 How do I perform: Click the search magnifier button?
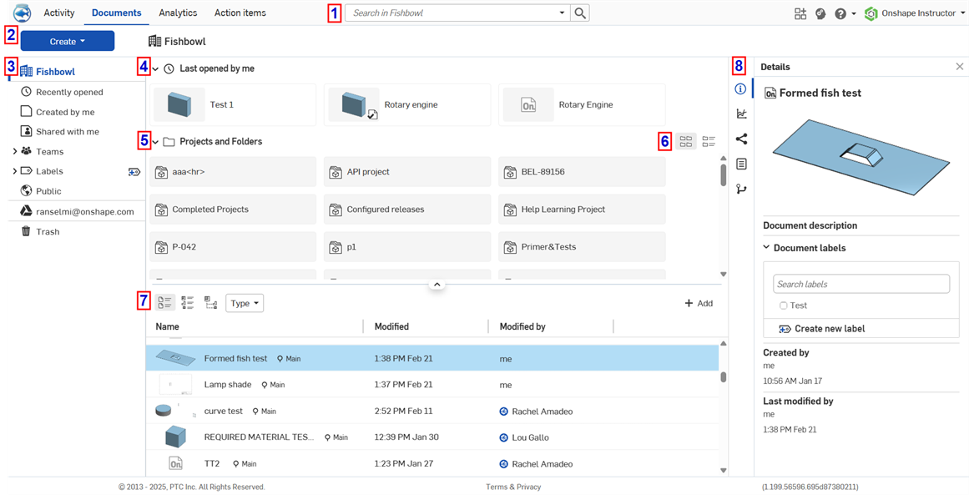[580, 13]
